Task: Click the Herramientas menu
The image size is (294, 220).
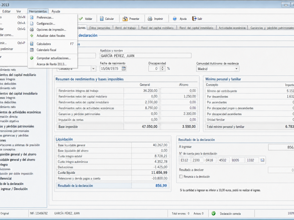Action: 38,11
